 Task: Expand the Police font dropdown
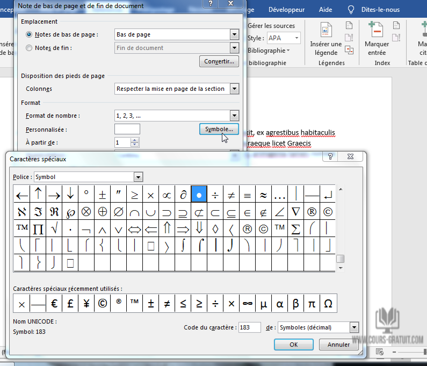click(x=139, y=177)
